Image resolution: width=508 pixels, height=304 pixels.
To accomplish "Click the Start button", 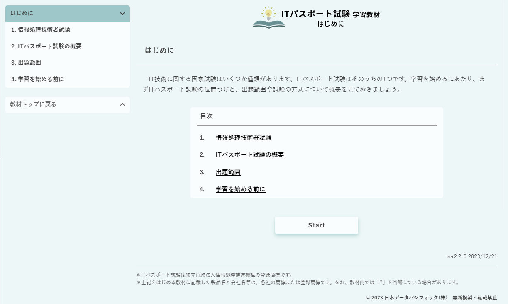I will (317, 225).
